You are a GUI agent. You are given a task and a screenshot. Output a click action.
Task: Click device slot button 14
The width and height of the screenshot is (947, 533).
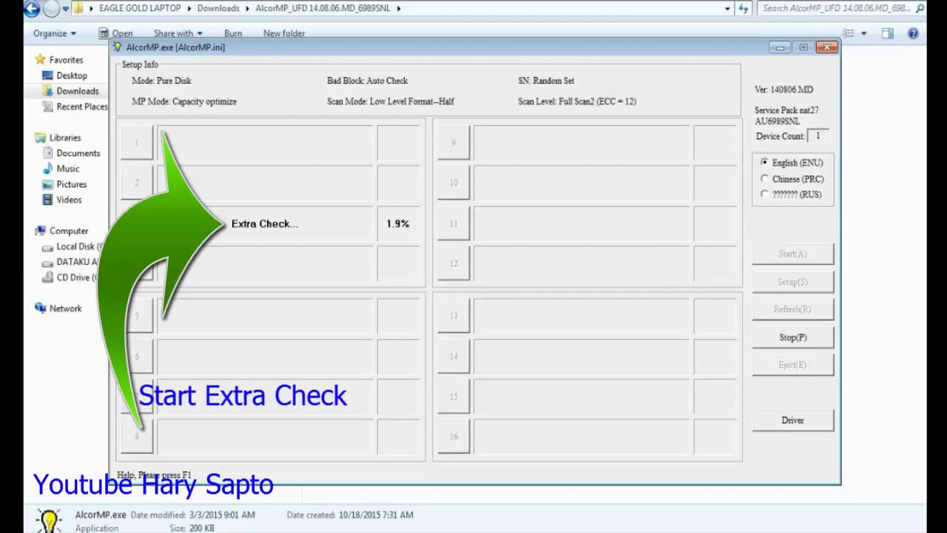tap(454, 357)
